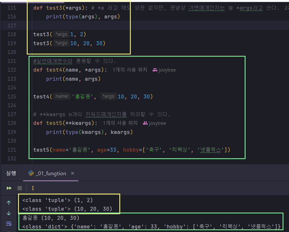Image resolution: width=289 pixels, height=232 pixels.
Task: Click print(name, args) on line 123
Action: pos(73,79)
